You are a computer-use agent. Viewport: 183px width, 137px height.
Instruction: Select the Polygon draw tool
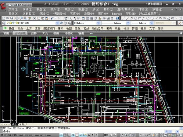pyautogui.click(x=135, y=18)
